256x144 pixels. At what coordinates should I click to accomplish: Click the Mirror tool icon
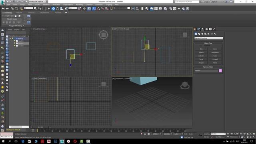click(133, 8)
